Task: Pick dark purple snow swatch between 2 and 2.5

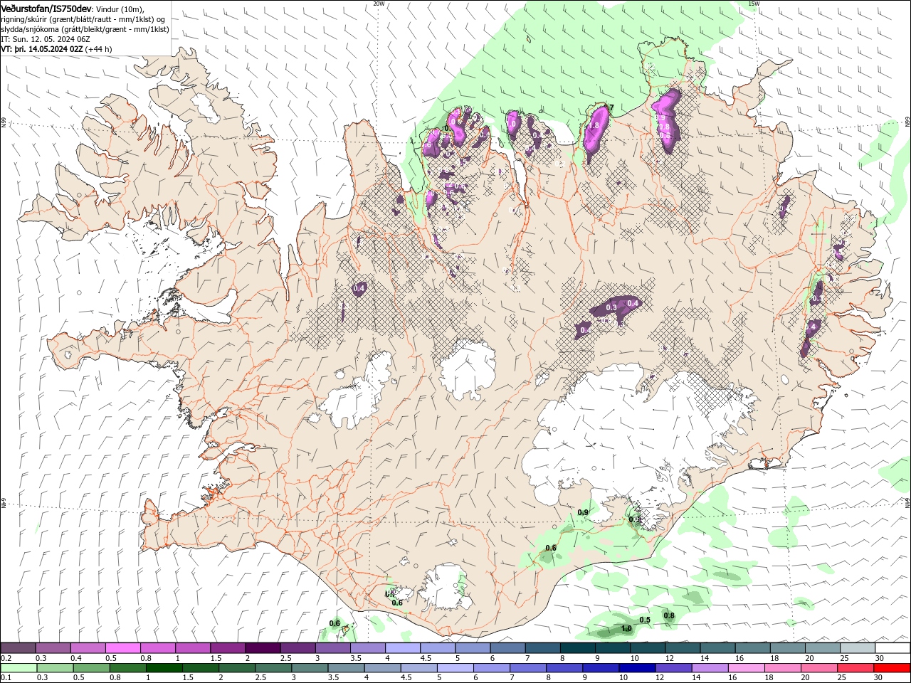Action: point(263,648)
